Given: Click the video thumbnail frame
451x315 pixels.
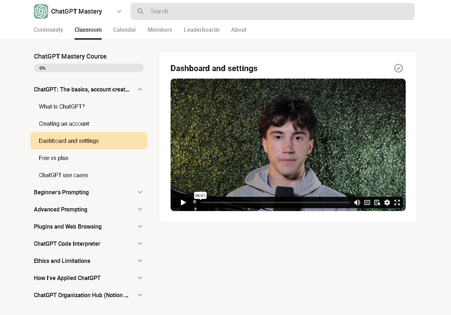Looking at the screenshot, I should click(x=288, y=145).
